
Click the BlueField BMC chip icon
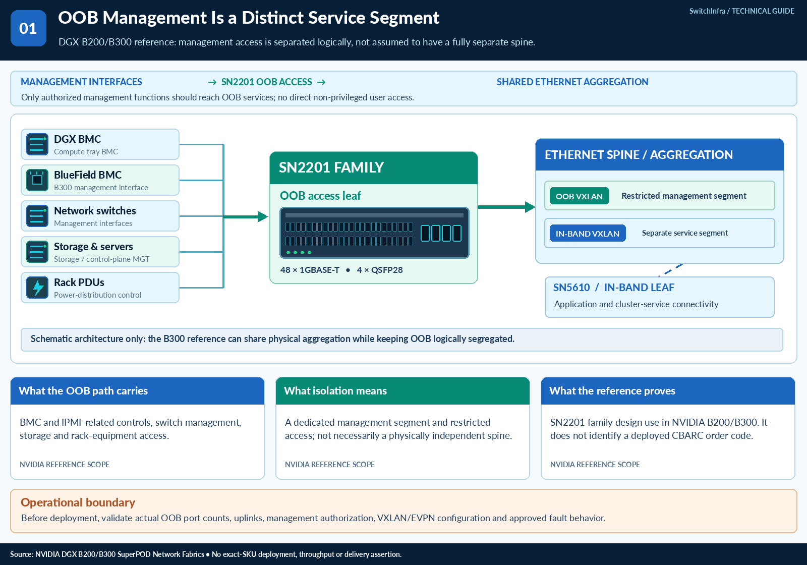point(37,180)
